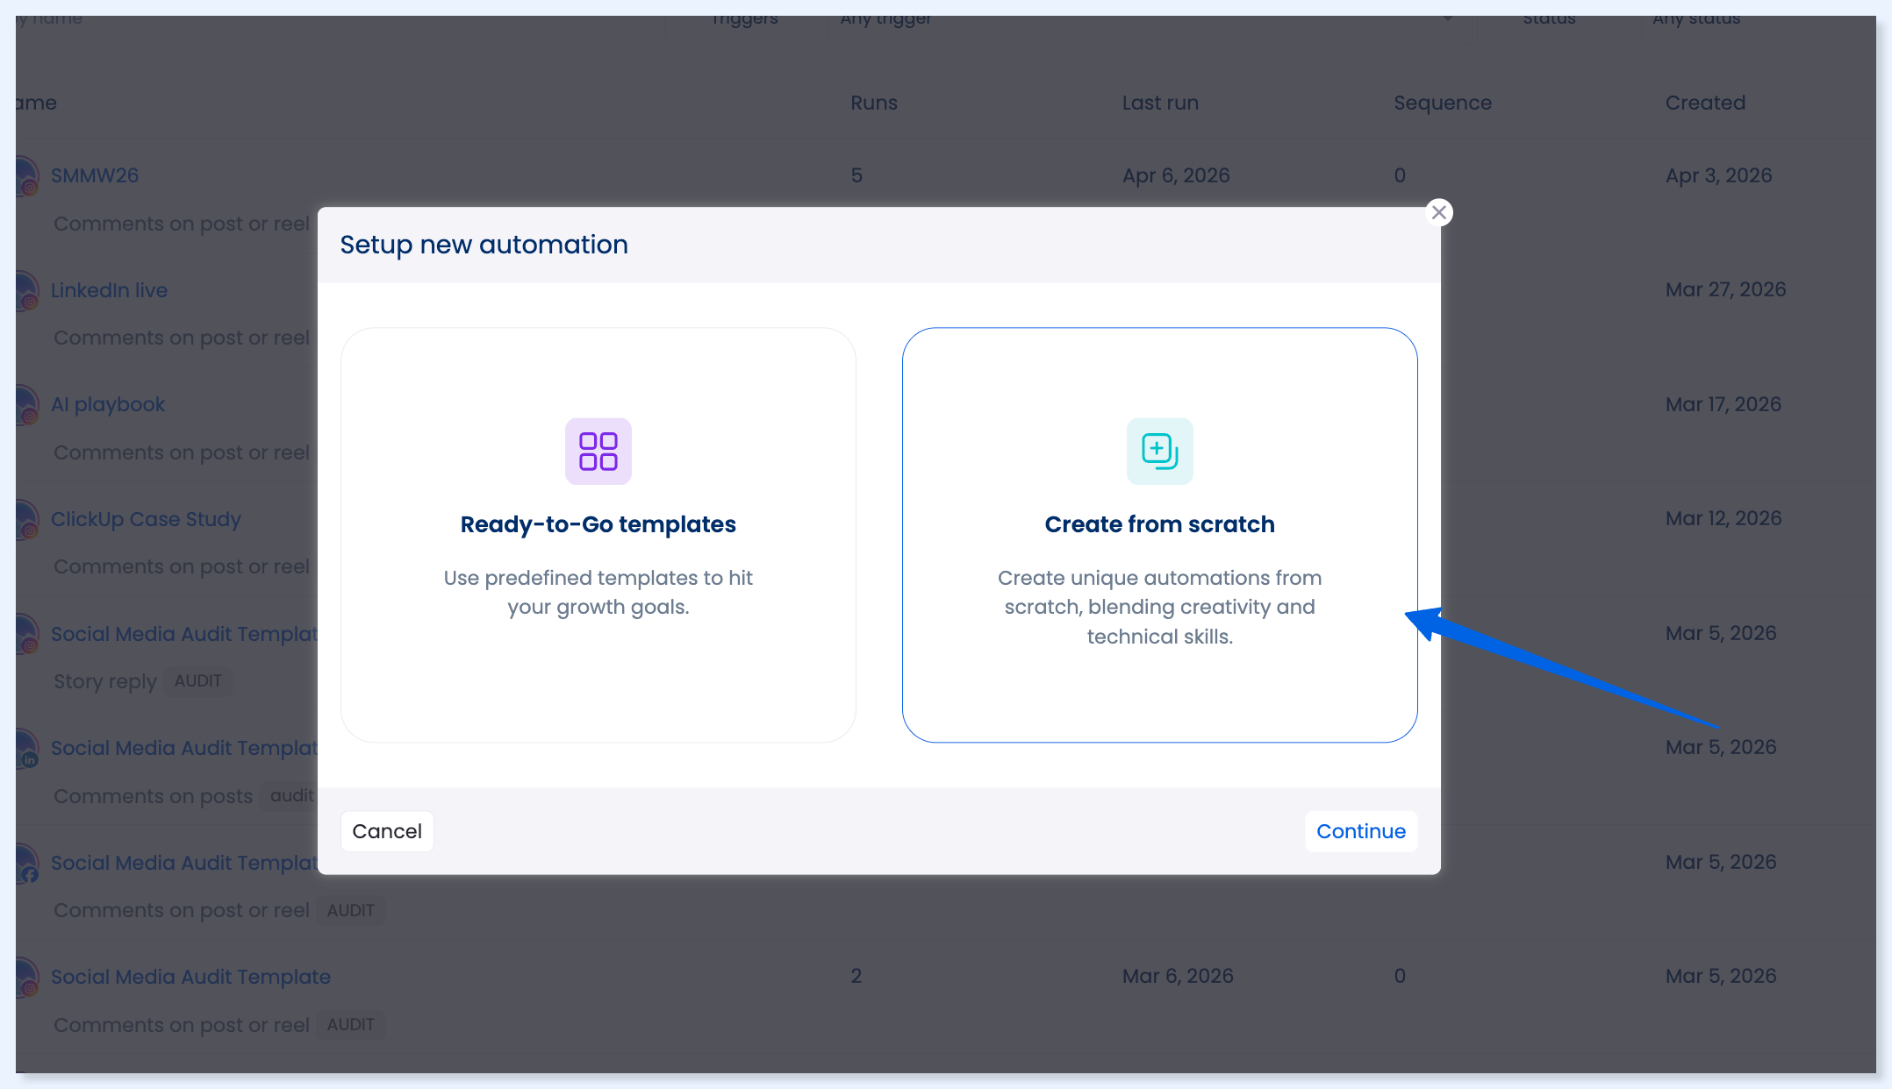The width and height of the screenshot is (1892, 1089).
Task: Open the AI playbook automation link
Action: click(x=108, y=404)
